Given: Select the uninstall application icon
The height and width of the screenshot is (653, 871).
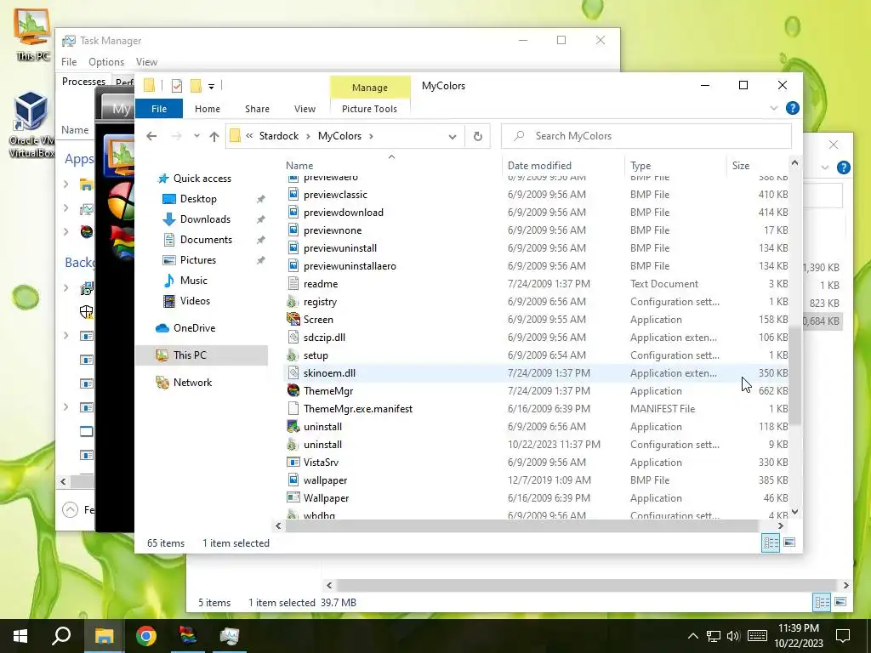Looking at the screenshot, I should 293,427.
